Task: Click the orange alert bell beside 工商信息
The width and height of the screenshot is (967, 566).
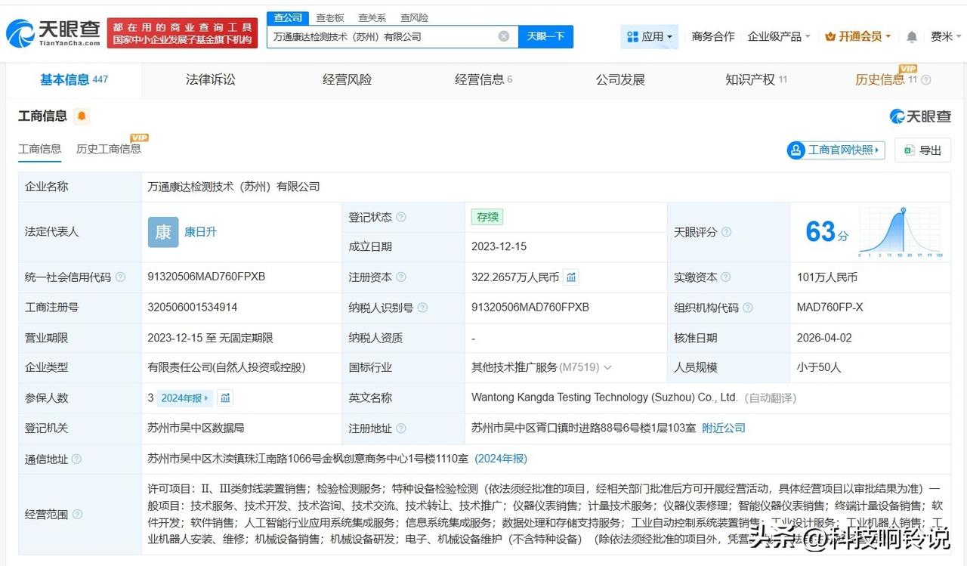Action: coord(82,116)
